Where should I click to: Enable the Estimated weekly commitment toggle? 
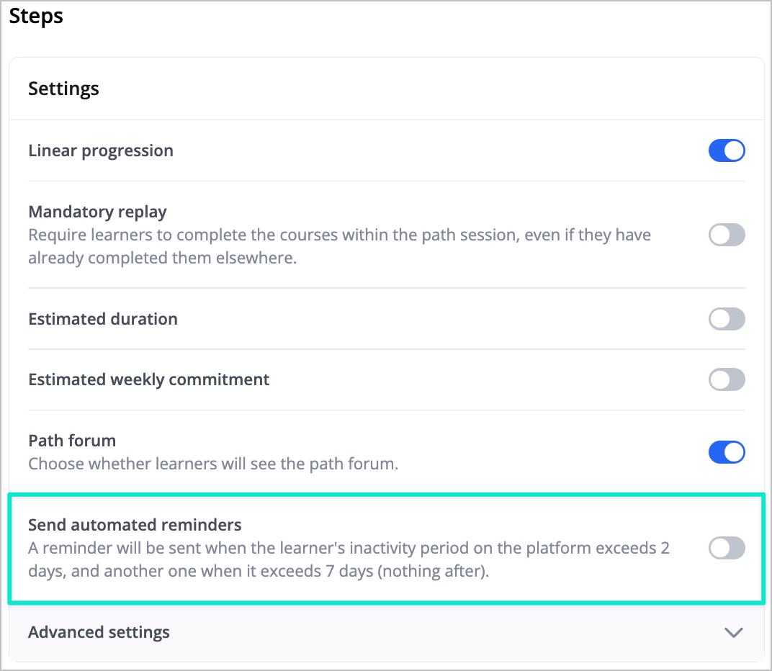[x=727, y=379]
